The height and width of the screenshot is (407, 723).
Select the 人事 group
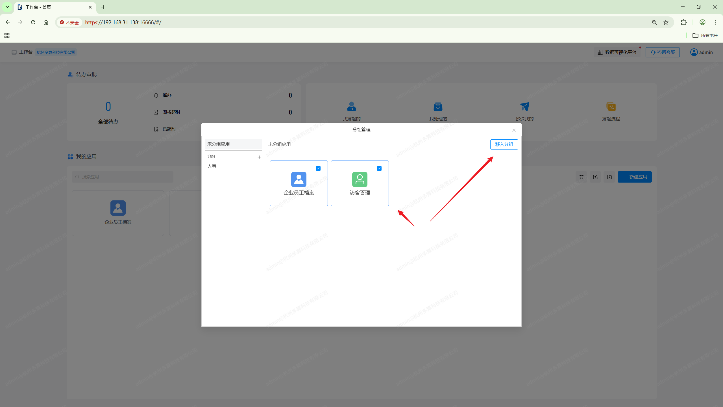pyautogui.click(x=212, y=166)
